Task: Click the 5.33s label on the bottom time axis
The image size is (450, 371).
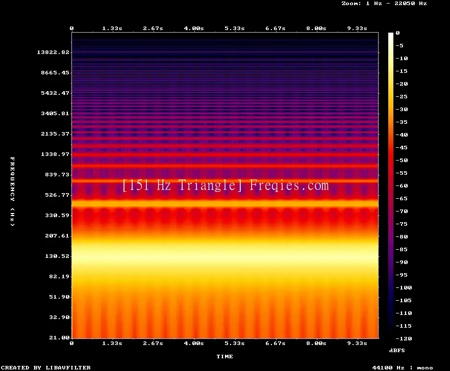Action: point(235,343)
